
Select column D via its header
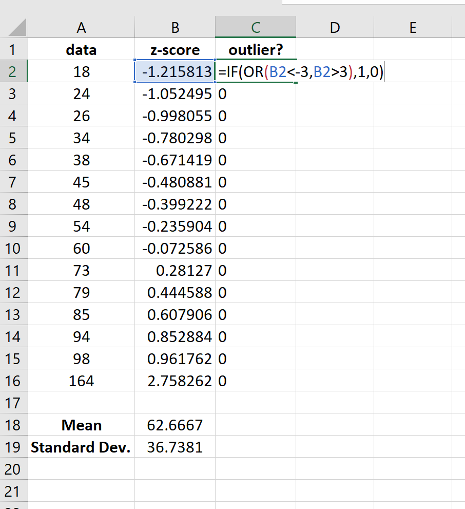pyautogui.click(x=335, y=27)
